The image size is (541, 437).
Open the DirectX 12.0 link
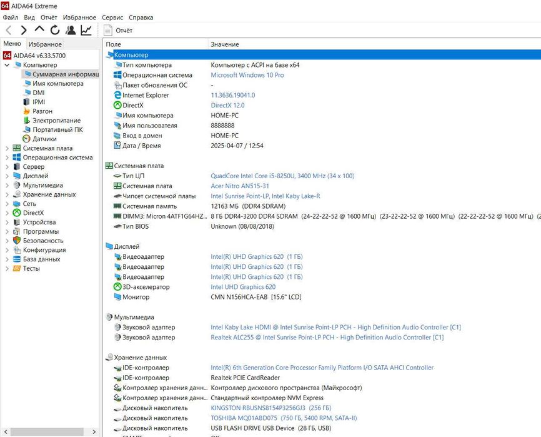click(x=228, y=105)
